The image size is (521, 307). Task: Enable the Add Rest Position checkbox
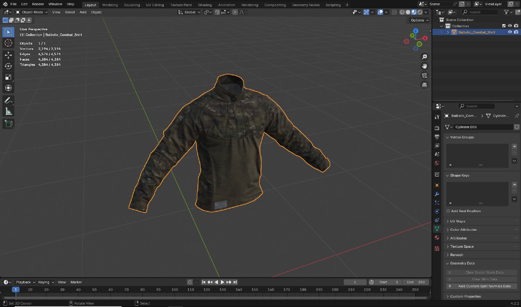[x=448, y=211]
